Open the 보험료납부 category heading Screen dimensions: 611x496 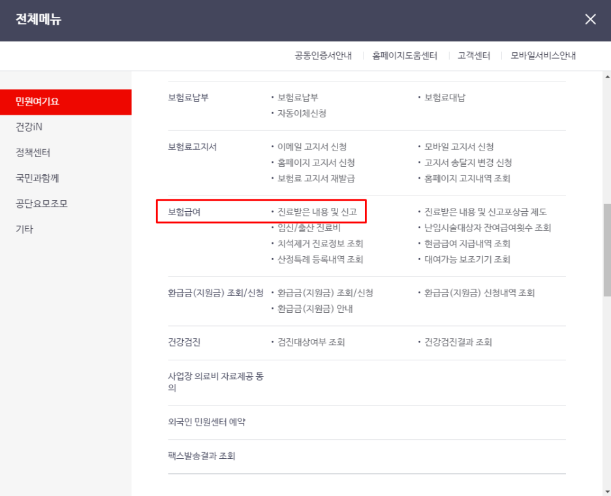(x=188, y=98)
